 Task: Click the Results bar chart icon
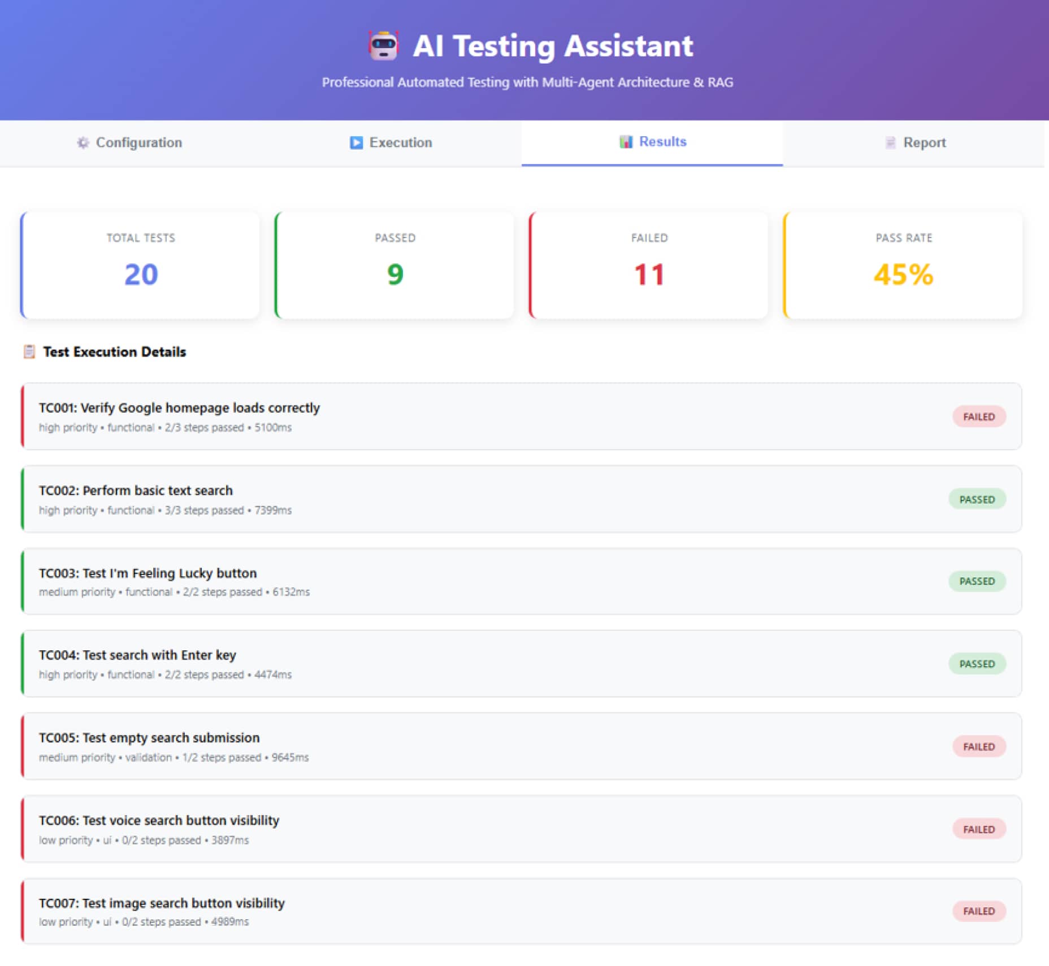point(626,142)
